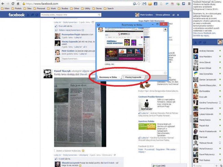Open messages icon in Messenger sidebar
The image size is (223, 167).
click(200, 42)
